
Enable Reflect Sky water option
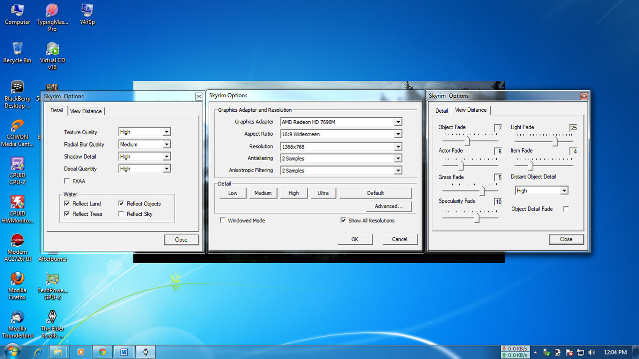coord(122,214)
